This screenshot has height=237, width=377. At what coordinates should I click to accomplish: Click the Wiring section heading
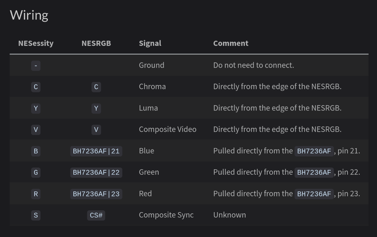tap(29, 15)
